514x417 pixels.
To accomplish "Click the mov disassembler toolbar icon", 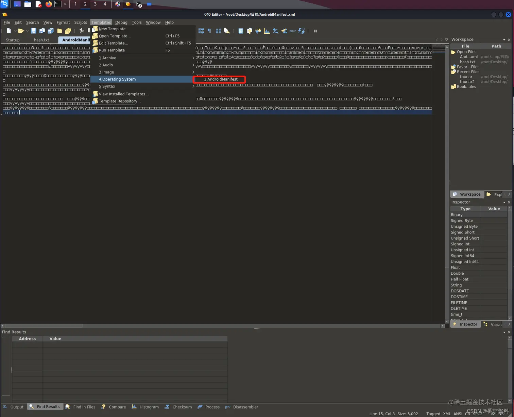I will (292, 31).
